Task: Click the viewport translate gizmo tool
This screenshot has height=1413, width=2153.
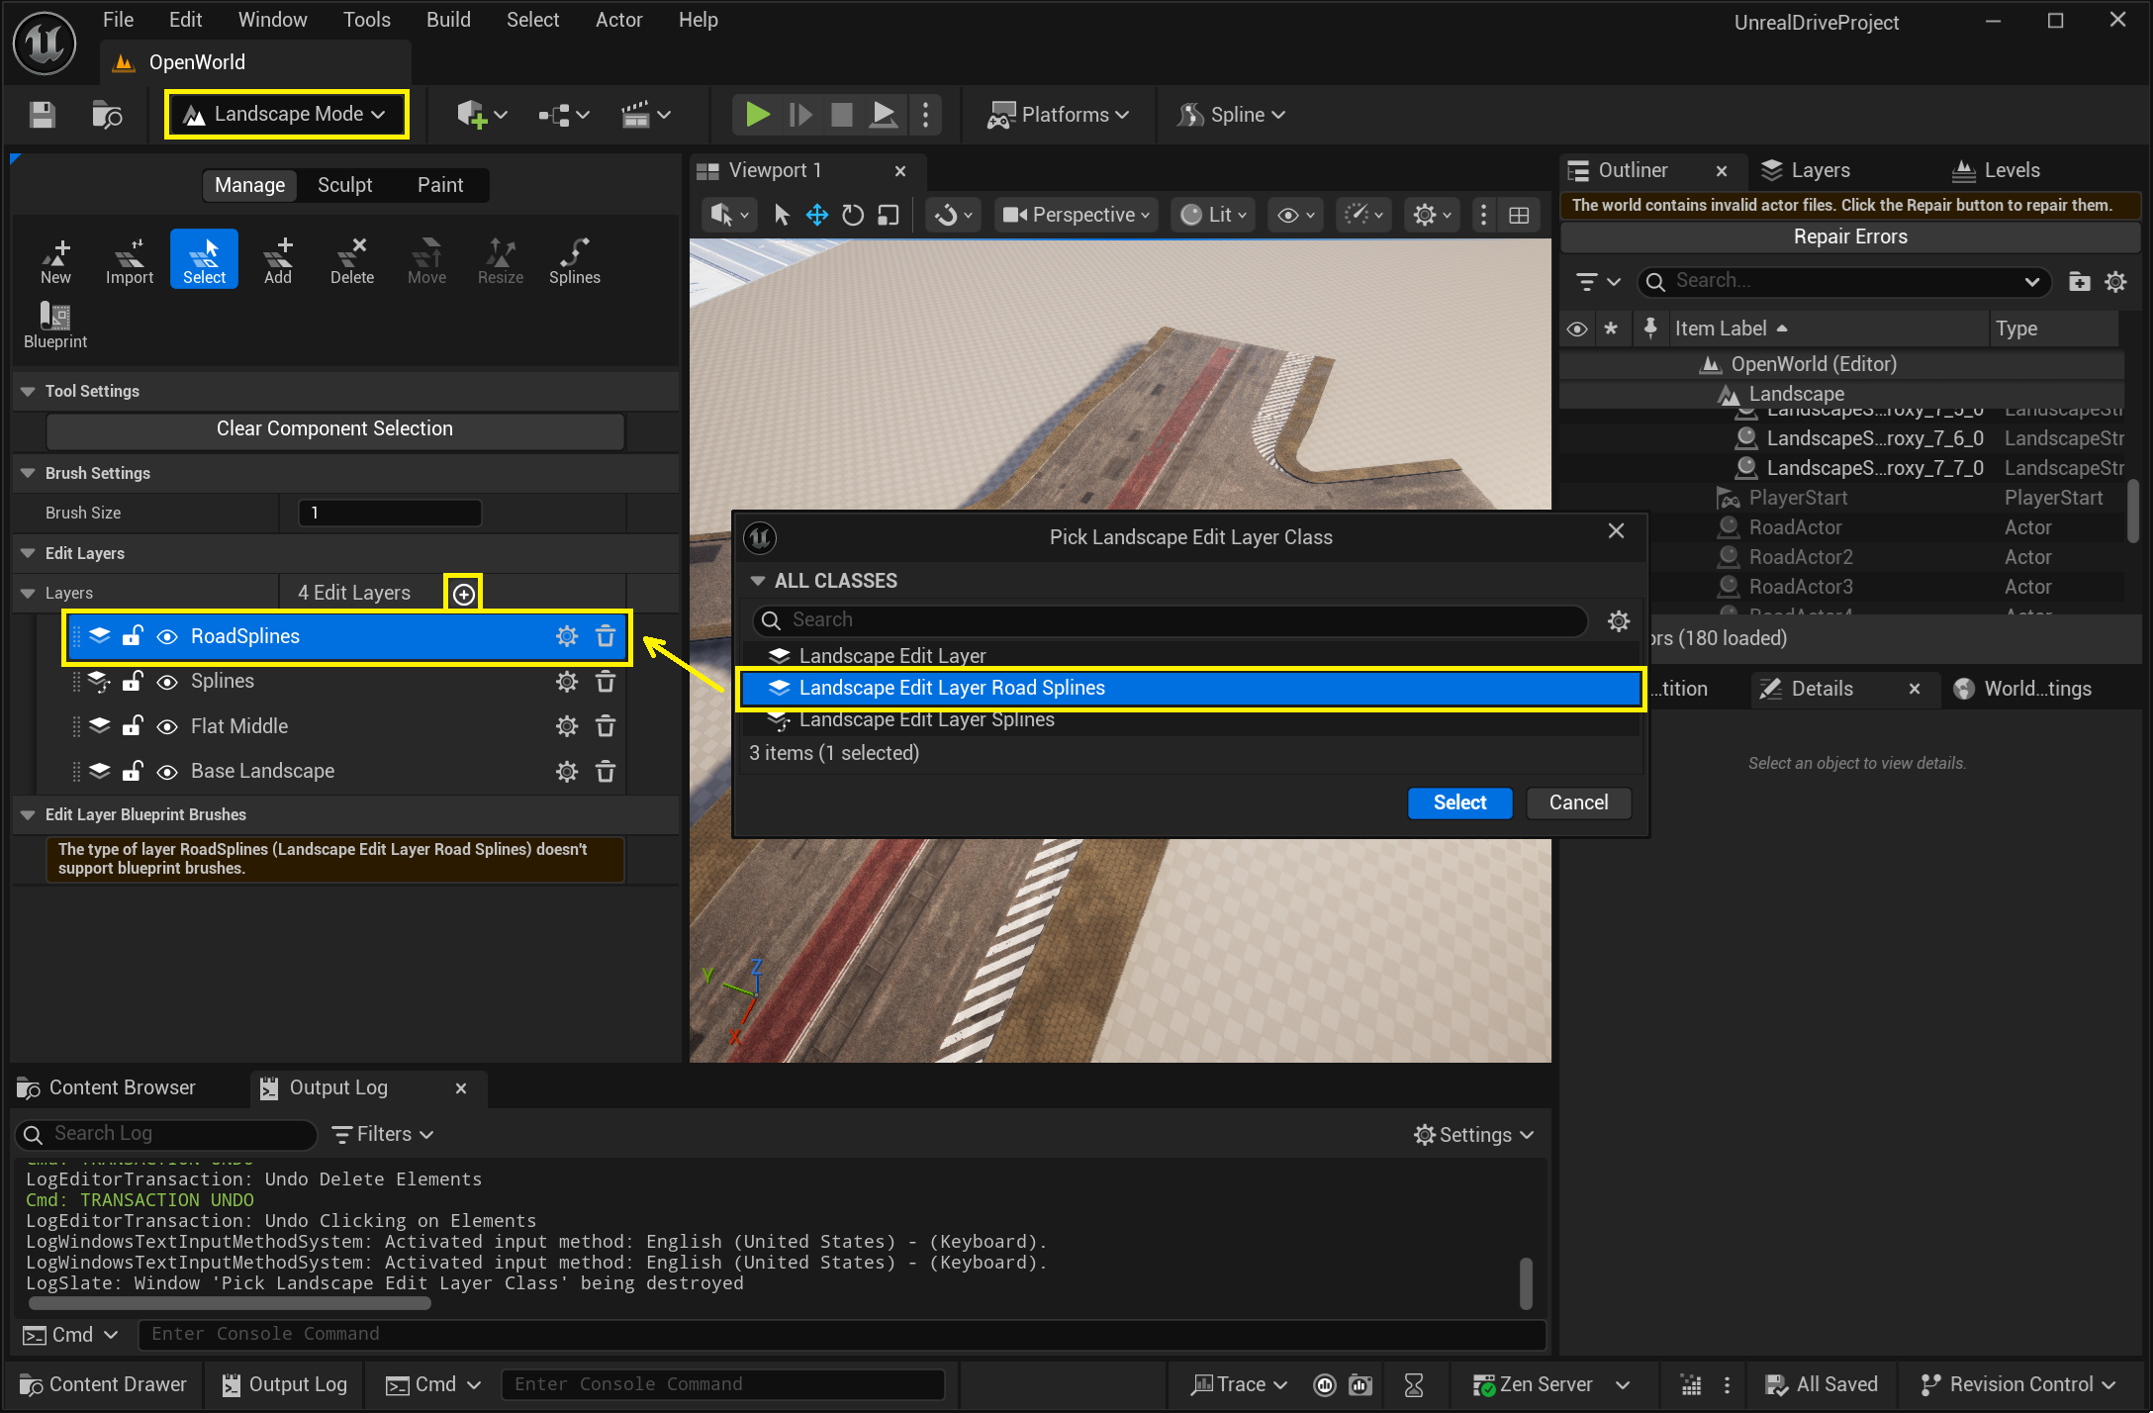Action: (817, 215)
